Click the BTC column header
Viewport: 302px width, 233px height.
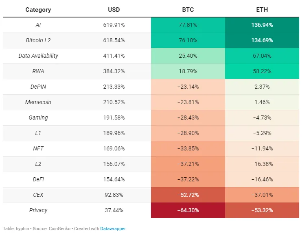coord(188,10)
